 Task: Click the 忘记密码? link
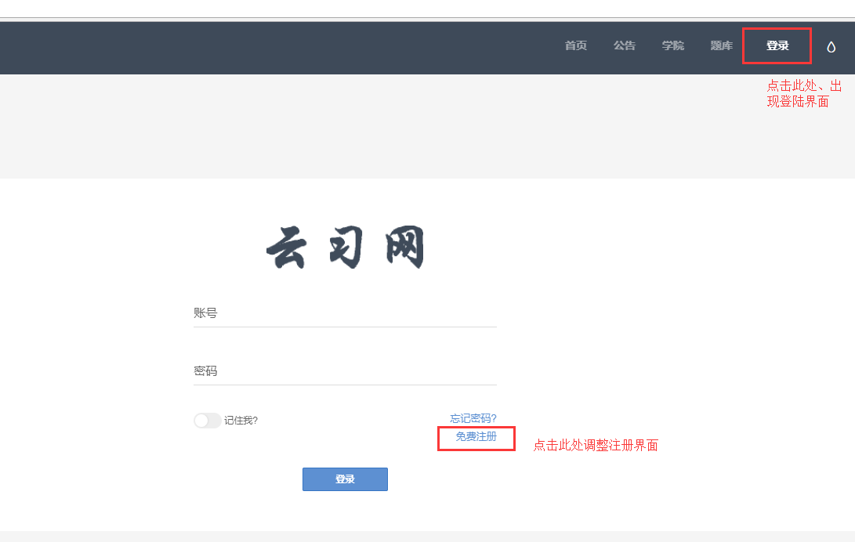(473, 418)
